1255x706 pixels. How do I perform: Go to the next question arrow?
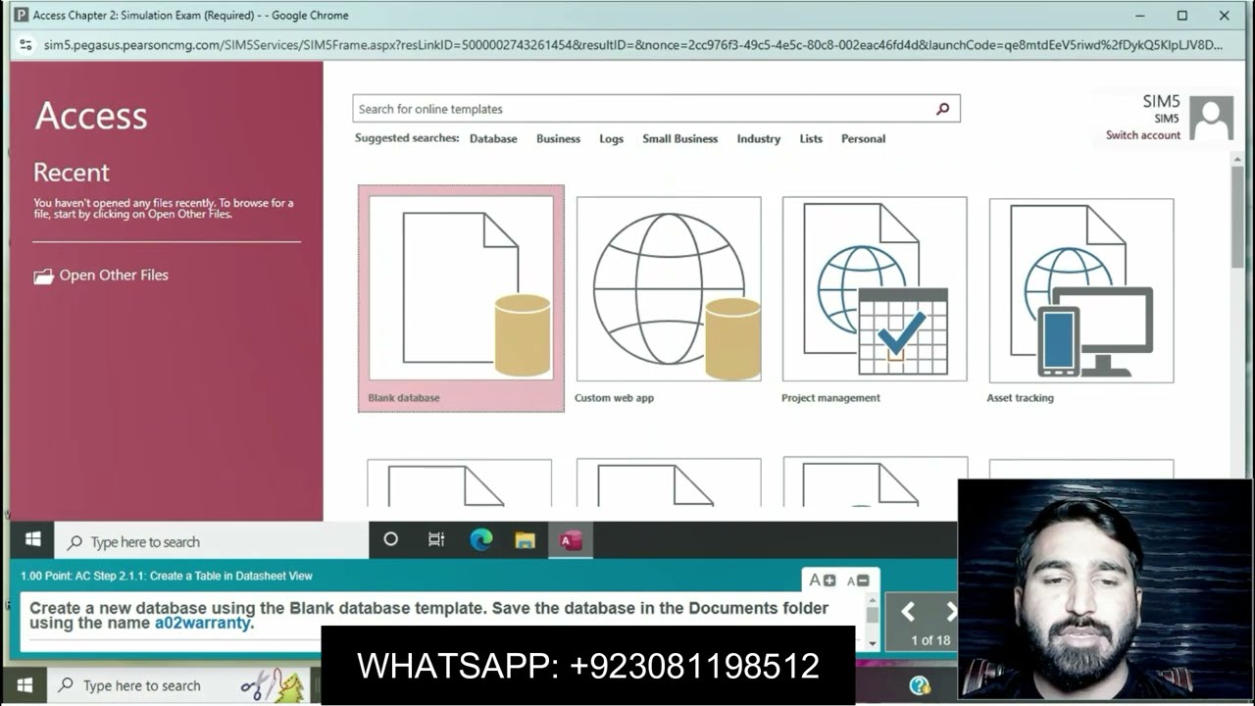pos(950,612)
